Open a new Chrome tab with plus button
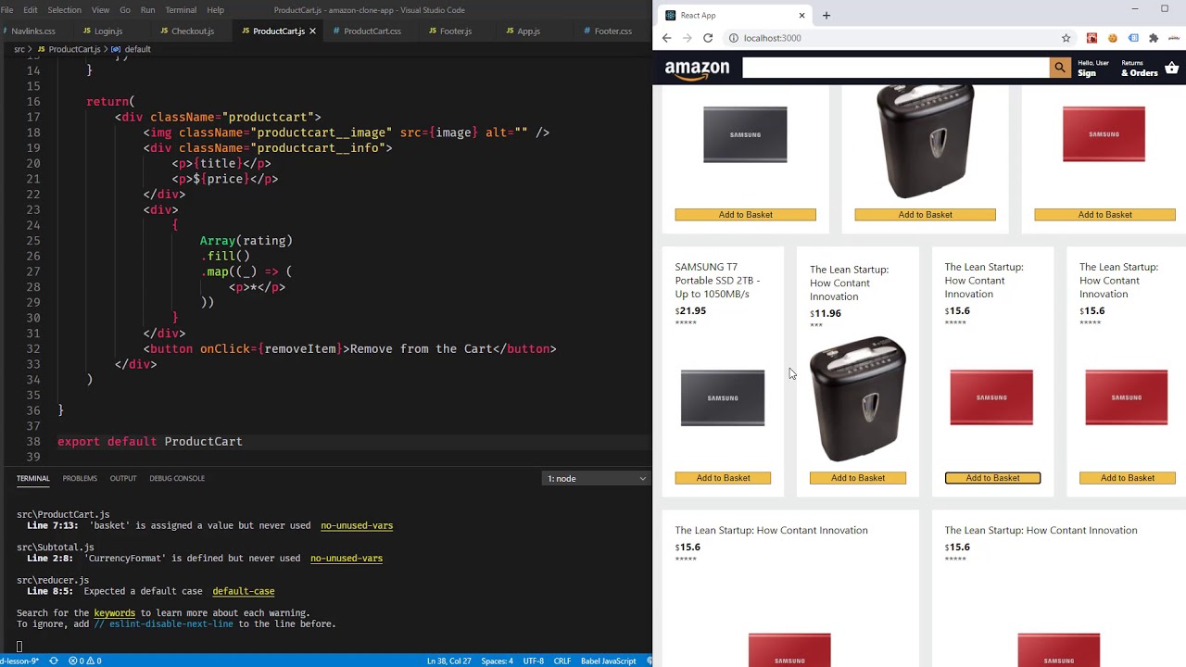This screenshot has width=1186, height=667. [826, 15]
